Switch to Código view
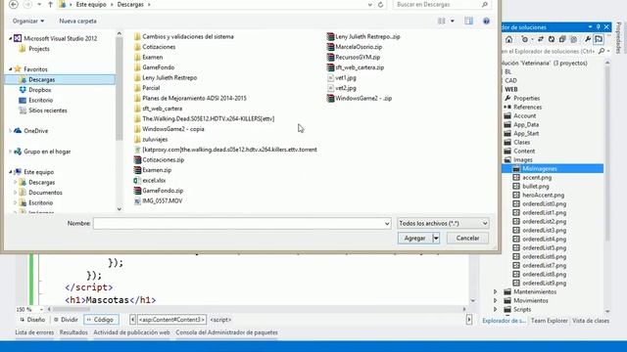Viewport: 627px width, 352px height. point(101,320)
